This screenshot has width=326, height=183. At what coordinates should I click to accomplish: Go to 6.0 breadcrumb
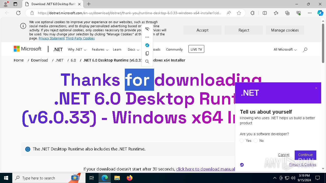click(x=73, y=60)
